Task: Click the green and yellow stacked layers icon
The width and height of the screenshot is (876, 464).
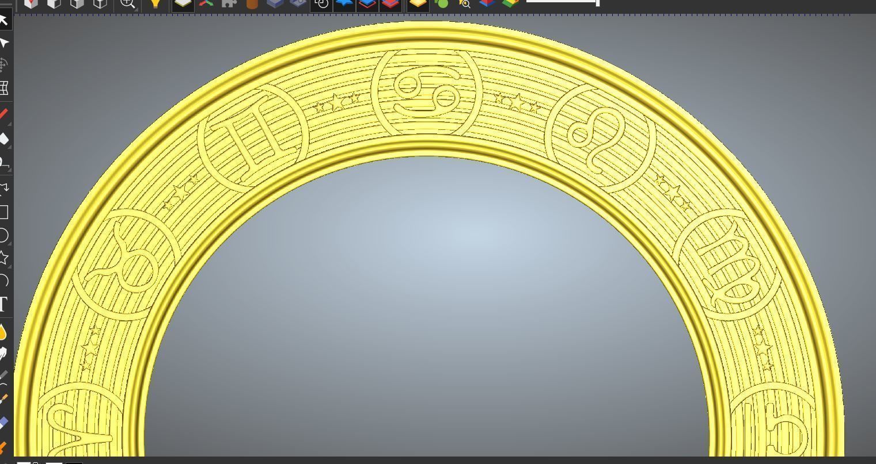Action: click(x=510, y=3)
